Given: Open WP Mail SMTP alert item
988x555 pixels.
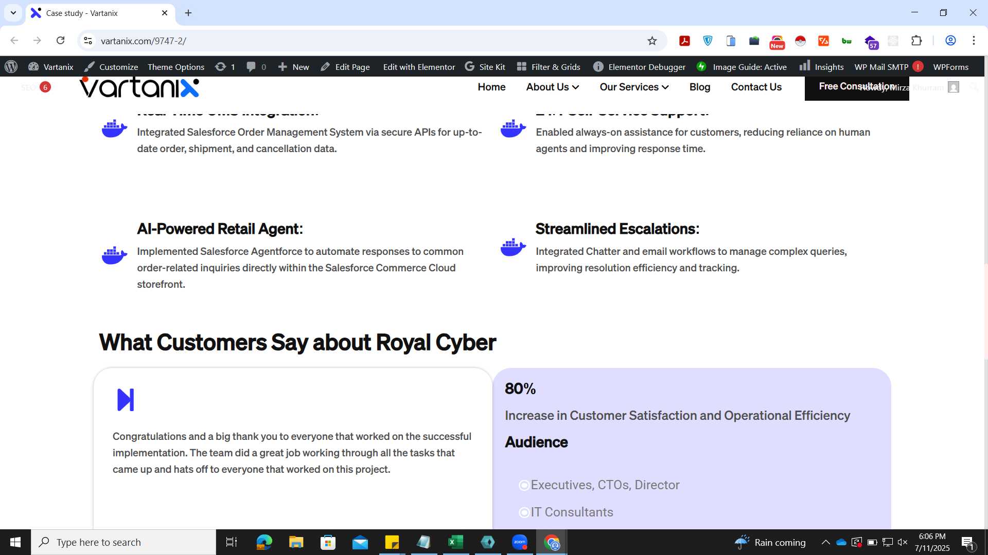Looking at the screenshot, I should [x=889, y=67].
